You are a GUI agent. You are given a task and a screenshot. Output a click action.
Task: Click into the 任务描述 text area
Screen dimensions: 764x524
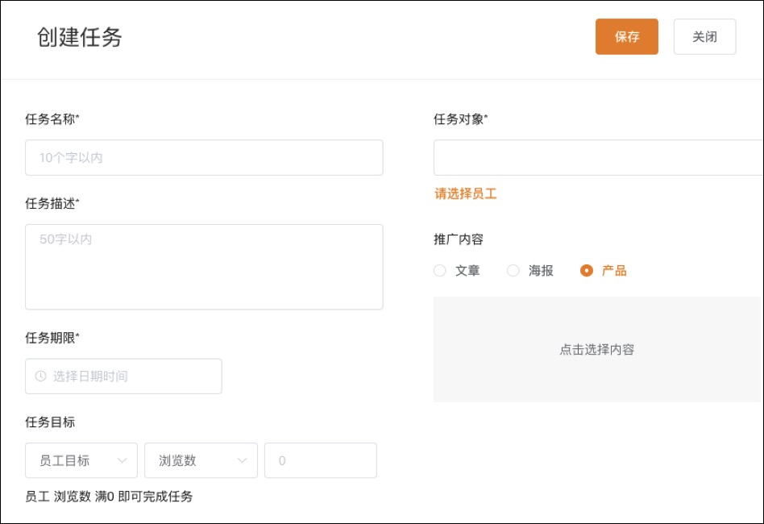(x=204, y=267)
